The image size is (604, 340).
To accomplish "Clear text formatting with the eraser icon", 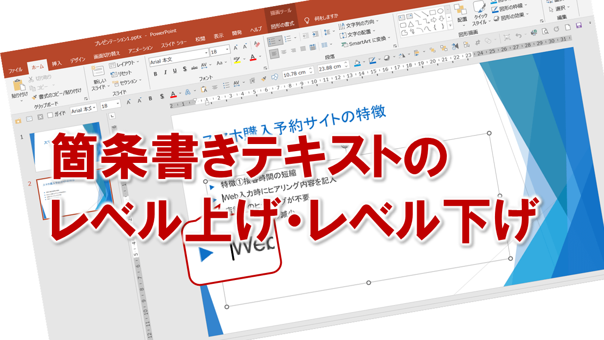I will [x=257, y=44].
